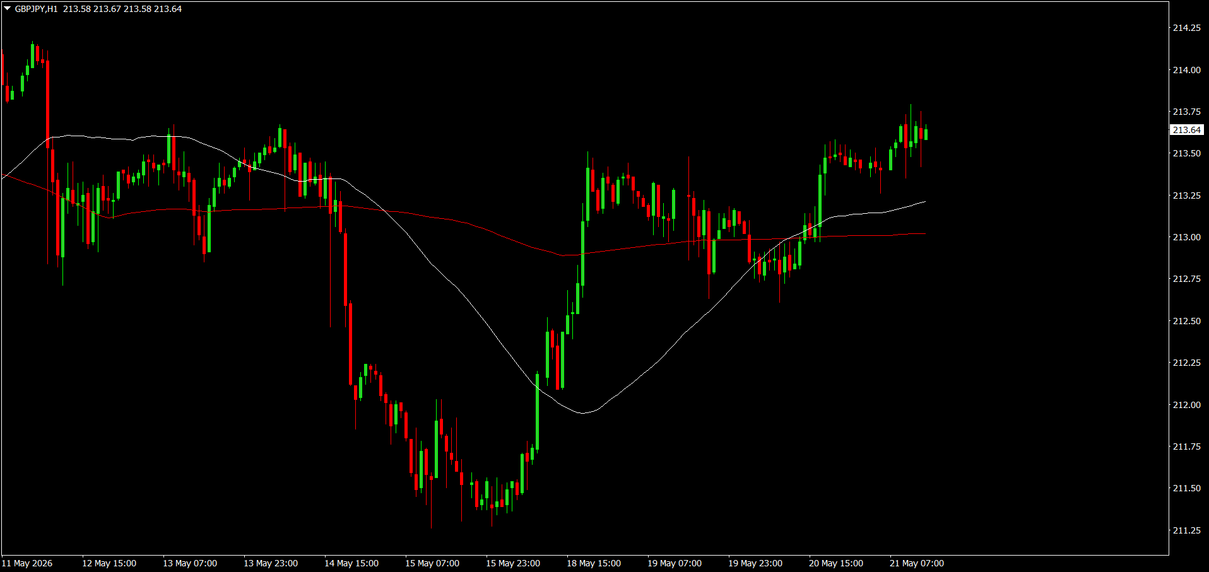Click the 21 May 07:00 time label
Screen dimensions: 1209x572
917,563
